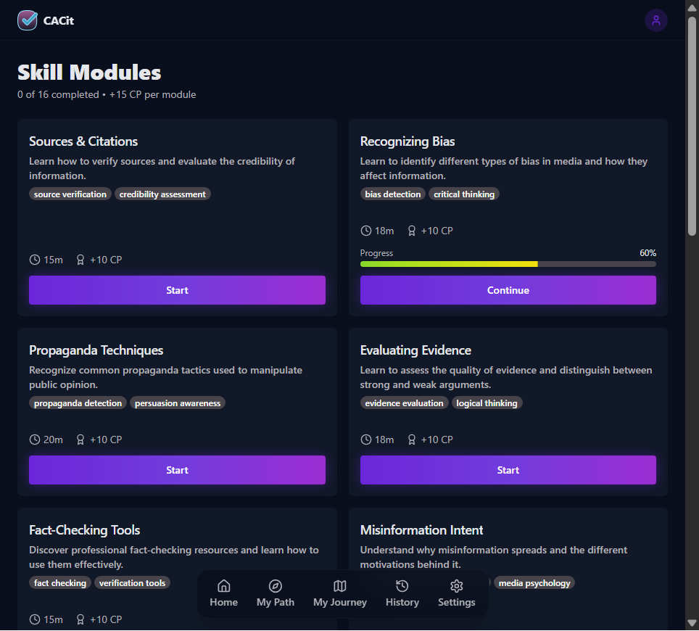The height and width of the screenshot is (631, 699).
Task: Select the 'critical thinking' tag
Action: point(464,194)
